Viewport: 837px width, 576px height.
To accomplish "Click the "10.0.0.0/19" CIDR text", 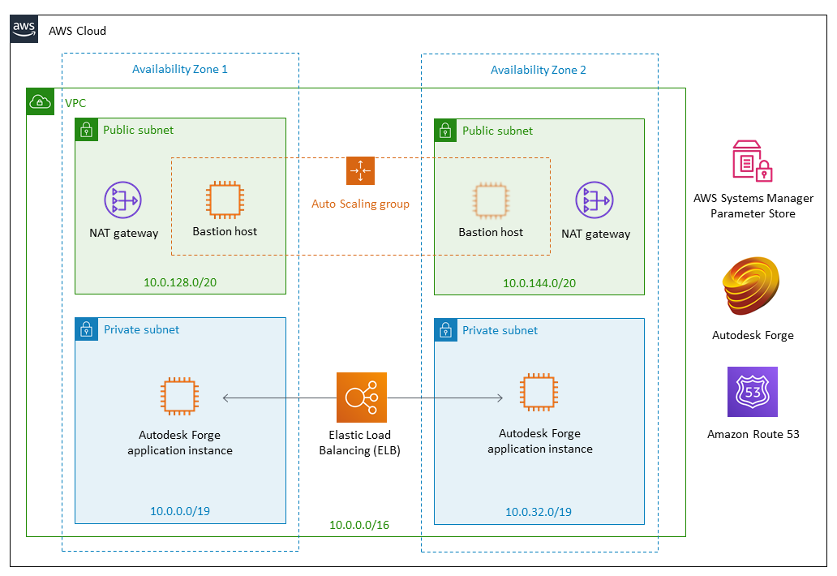I will [180, 511].
